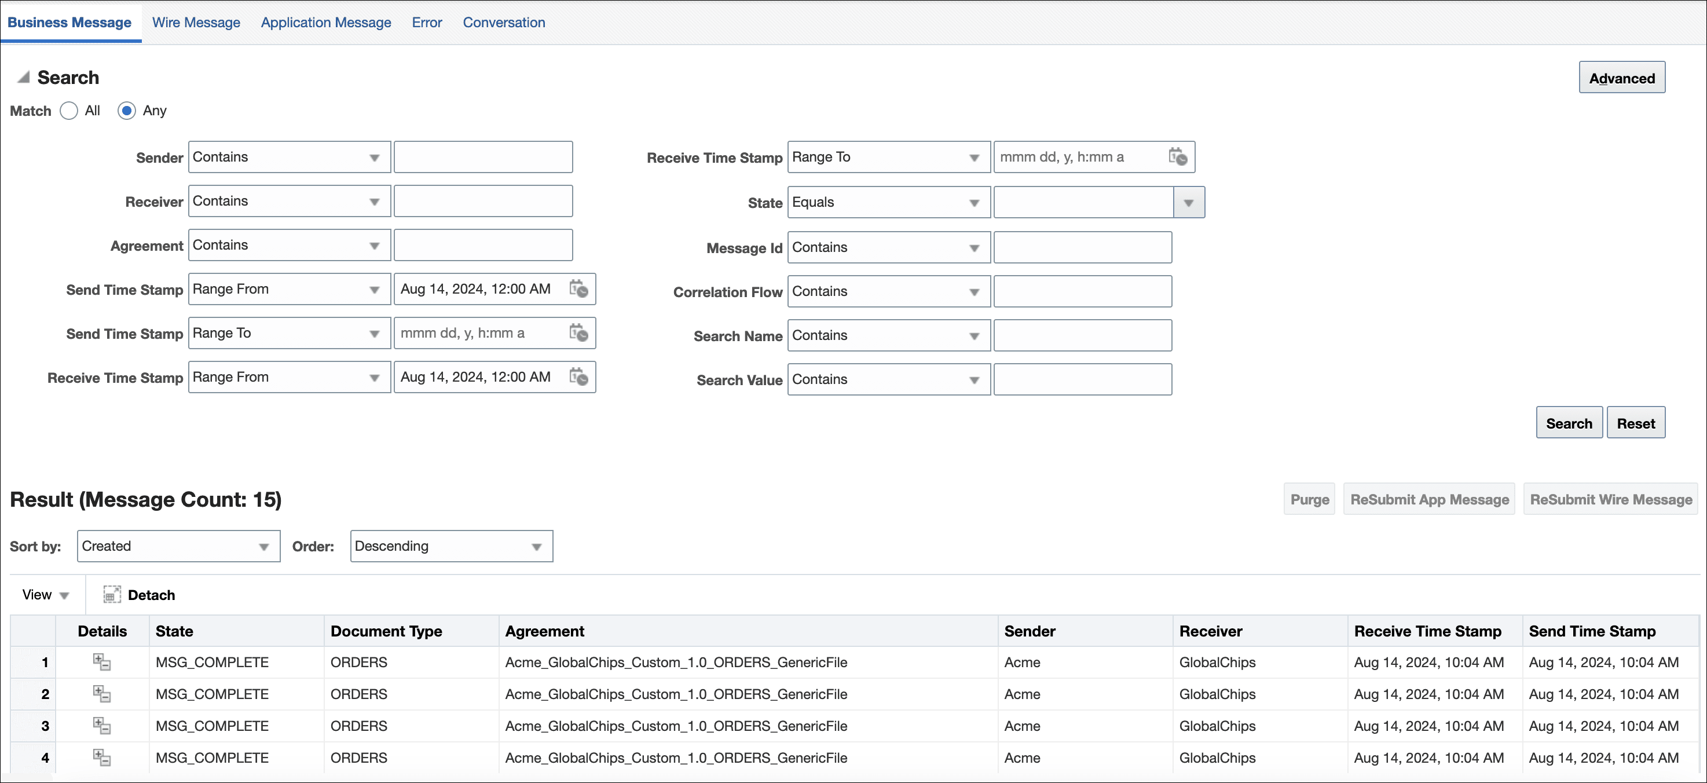Click Detach label in table toolbar

tap(151, 595)
